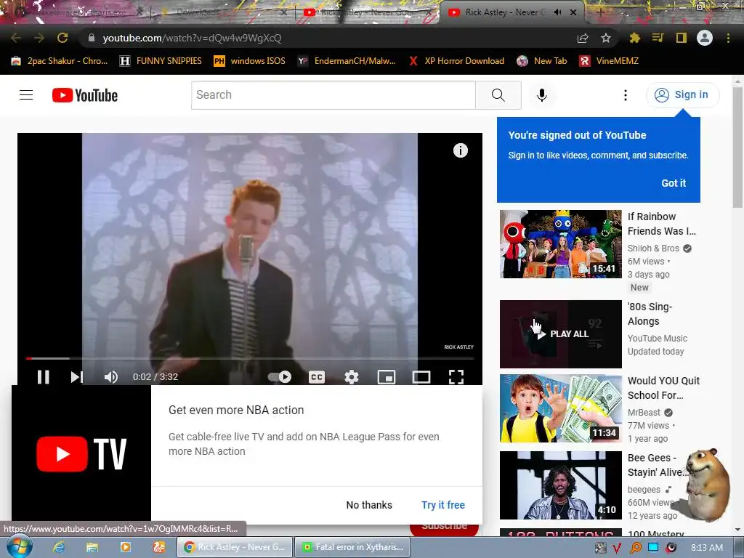Start voice search with microphone
744x558 pixels.
point(542,95)
